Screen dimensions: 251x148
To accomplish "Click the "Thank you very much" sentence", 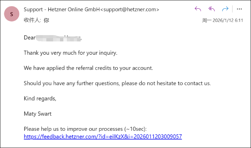I will (x=70, y=53).
